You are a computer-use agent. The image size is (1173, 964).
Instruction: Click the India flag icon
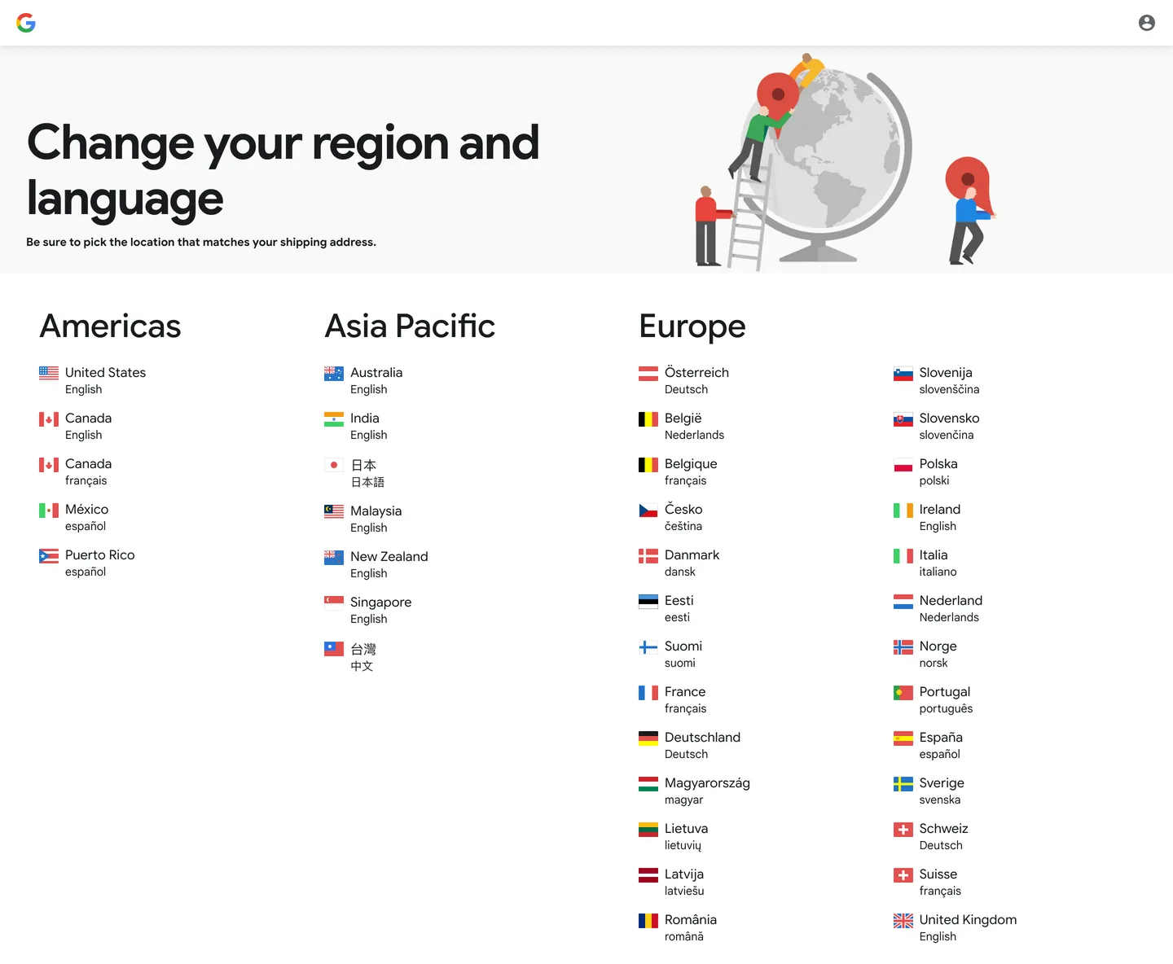(x=334, y=419)
